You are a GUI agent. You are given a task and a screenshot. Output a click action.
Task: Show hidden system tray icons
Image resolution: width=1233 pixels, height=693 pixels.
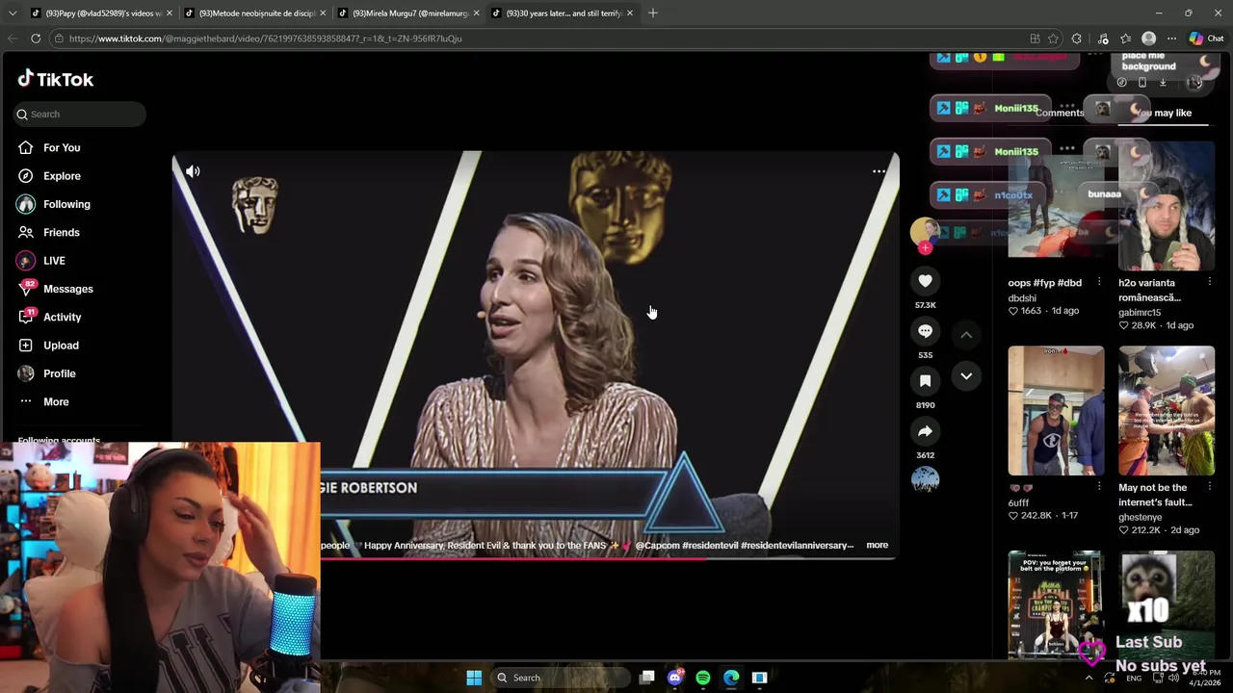1089,678
